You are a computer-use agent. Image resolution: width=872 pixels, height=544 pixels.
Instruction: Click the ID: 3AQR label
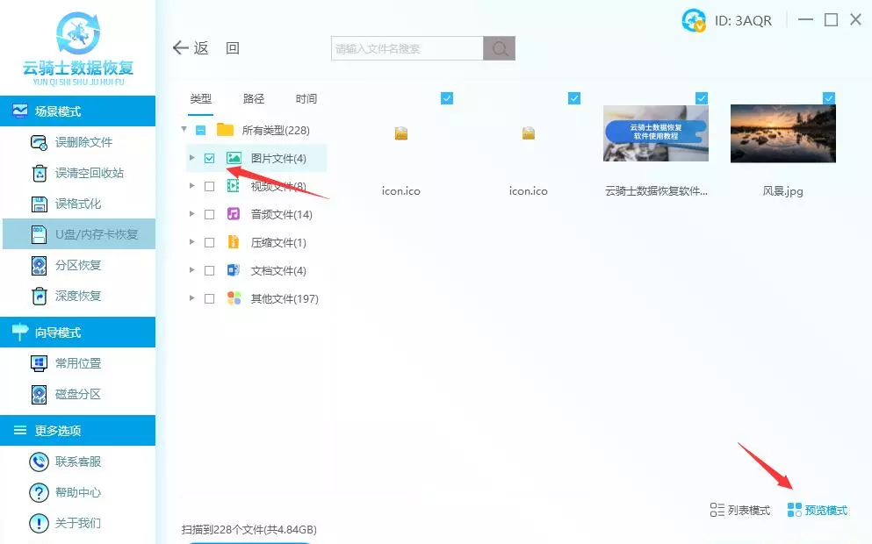click(x=743, y=21)
